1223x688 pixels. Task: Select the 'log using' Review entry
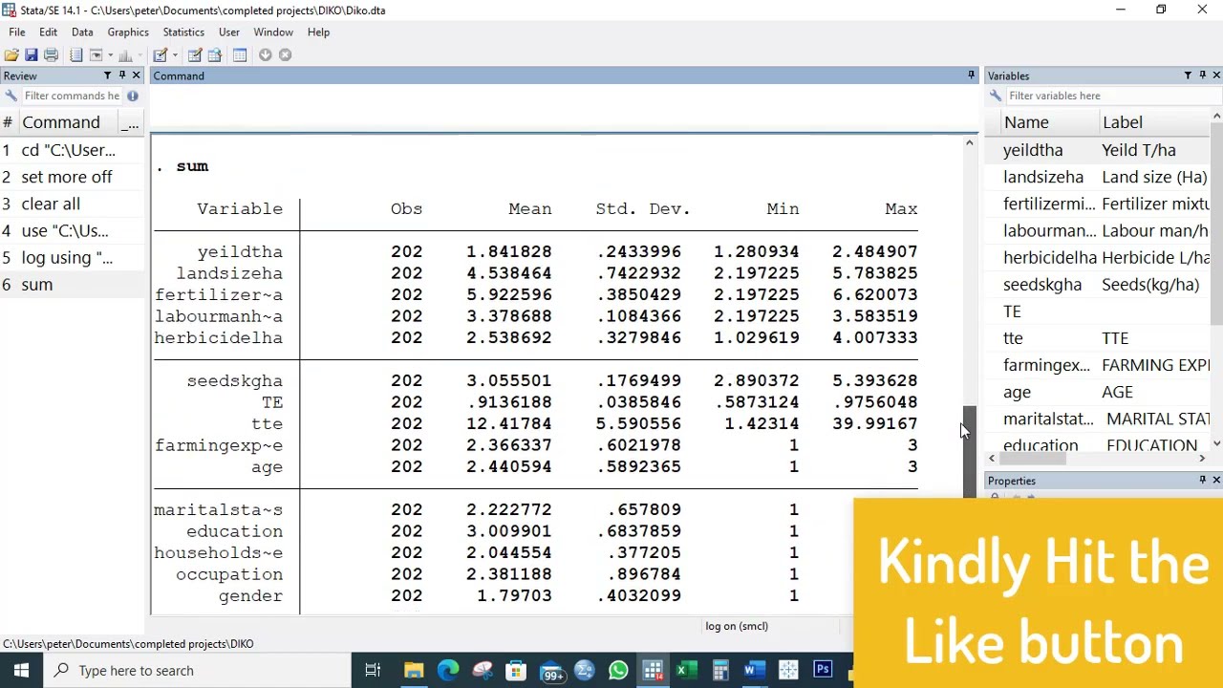[x=72, y=257]
